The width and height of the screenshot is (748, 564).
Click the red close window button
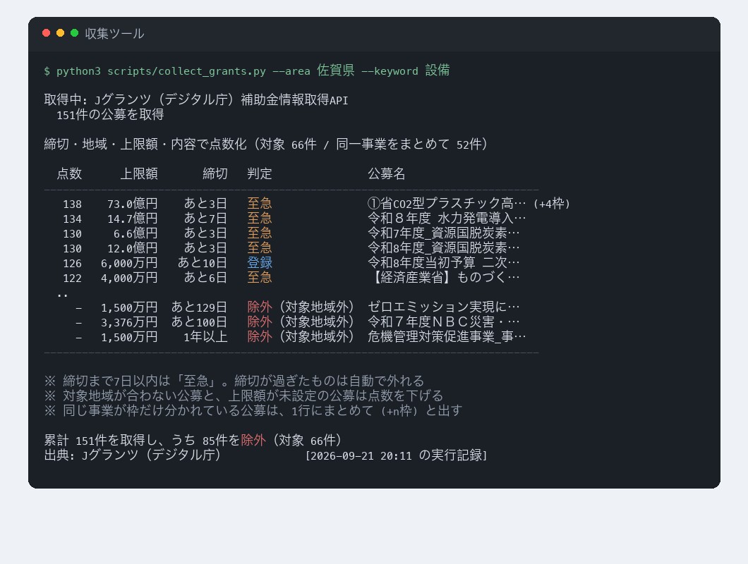47,33
